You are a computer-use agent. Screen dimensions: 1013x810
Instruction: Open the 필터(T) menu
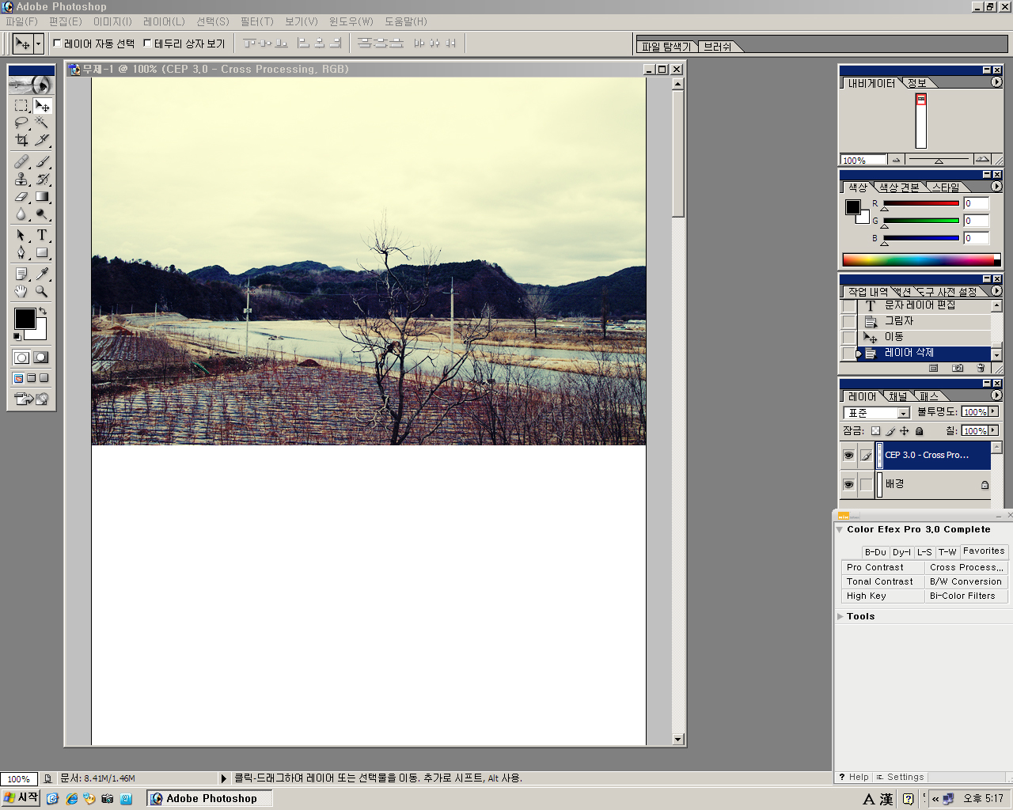pyautogui.click(x=256, y=21)
